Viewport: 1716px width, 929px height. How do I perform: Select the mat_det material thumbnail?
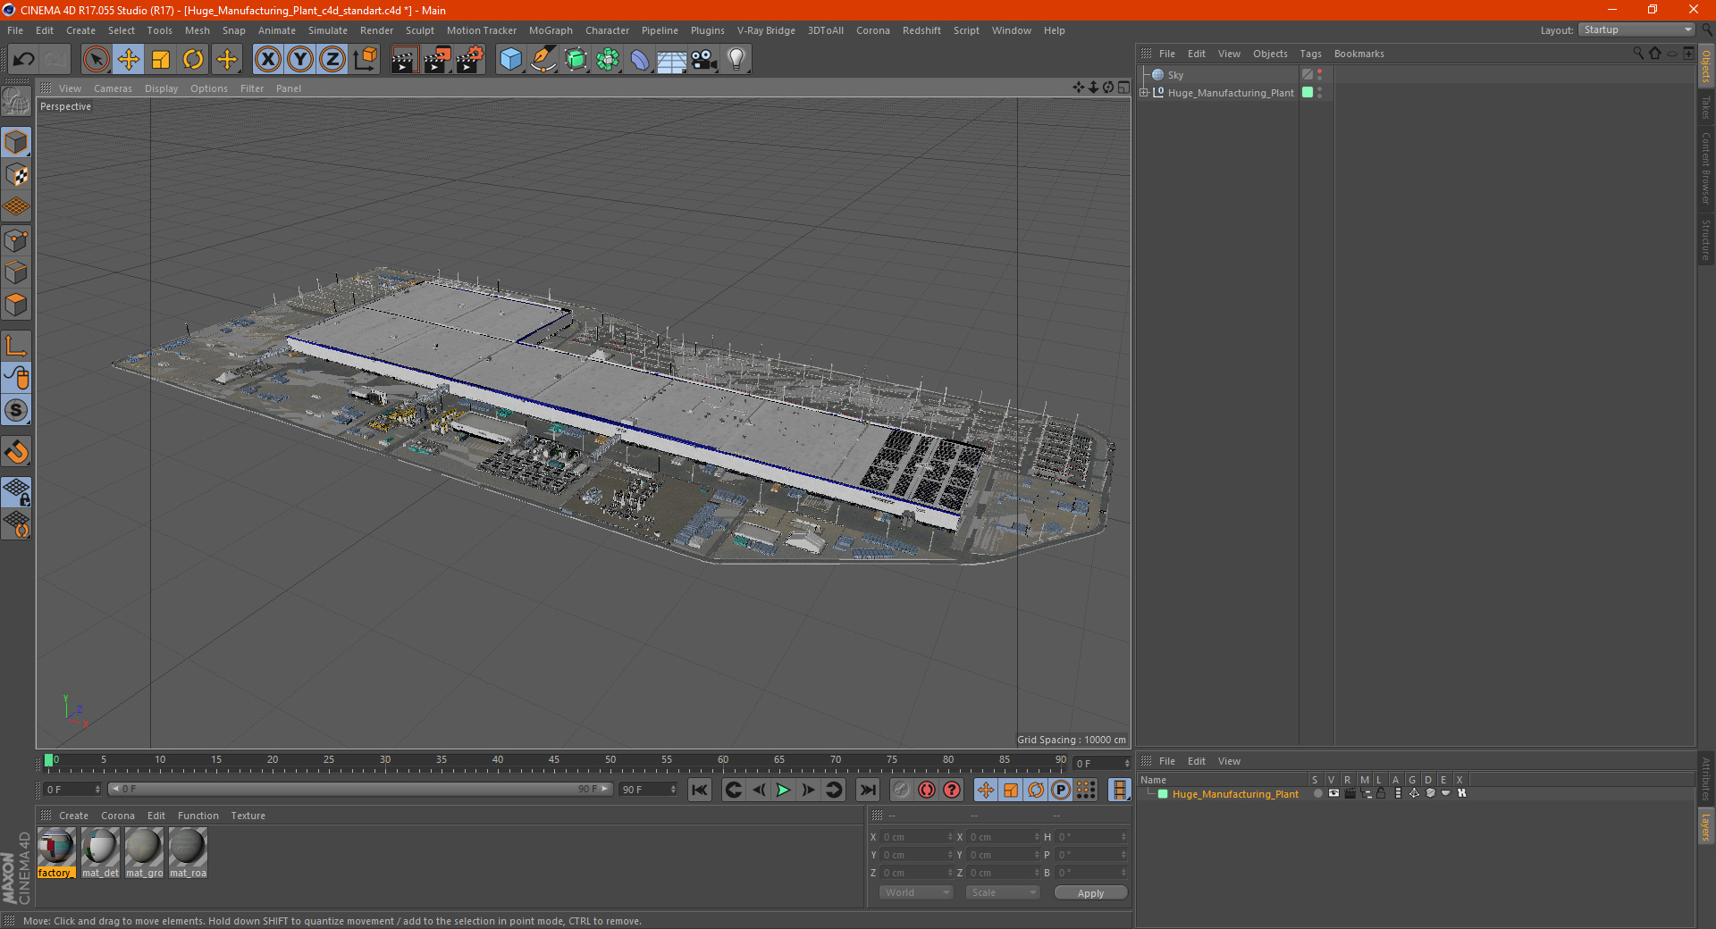[x=100, y=853]
